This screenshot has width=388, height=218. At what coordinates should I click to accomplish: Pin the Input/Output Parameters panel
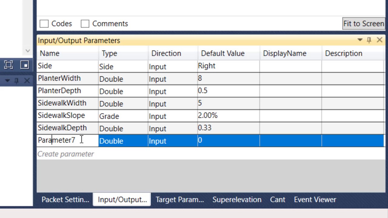click(x=369, y=40)
